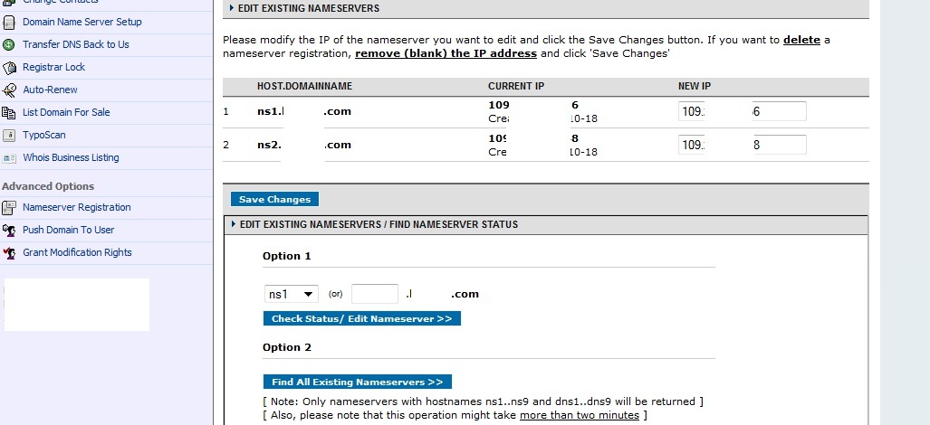Click the Nameserver Registration icon

coord(9,208)
